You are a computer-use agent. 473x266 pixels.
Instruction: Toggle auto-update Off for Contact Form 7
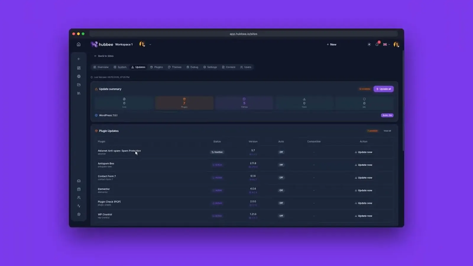pos(281,178)
